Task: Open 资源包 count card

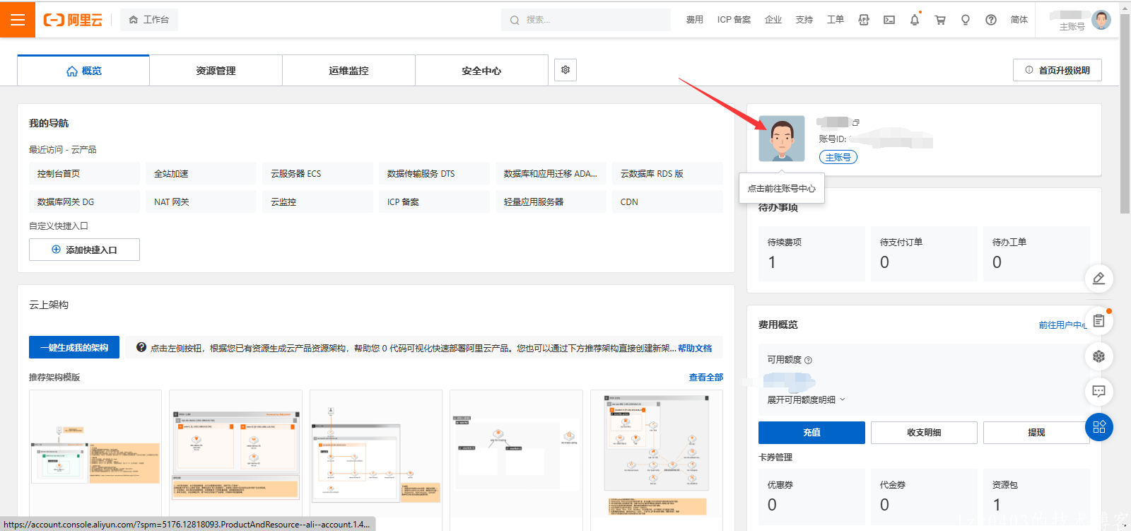Action: pos(1036,496)
